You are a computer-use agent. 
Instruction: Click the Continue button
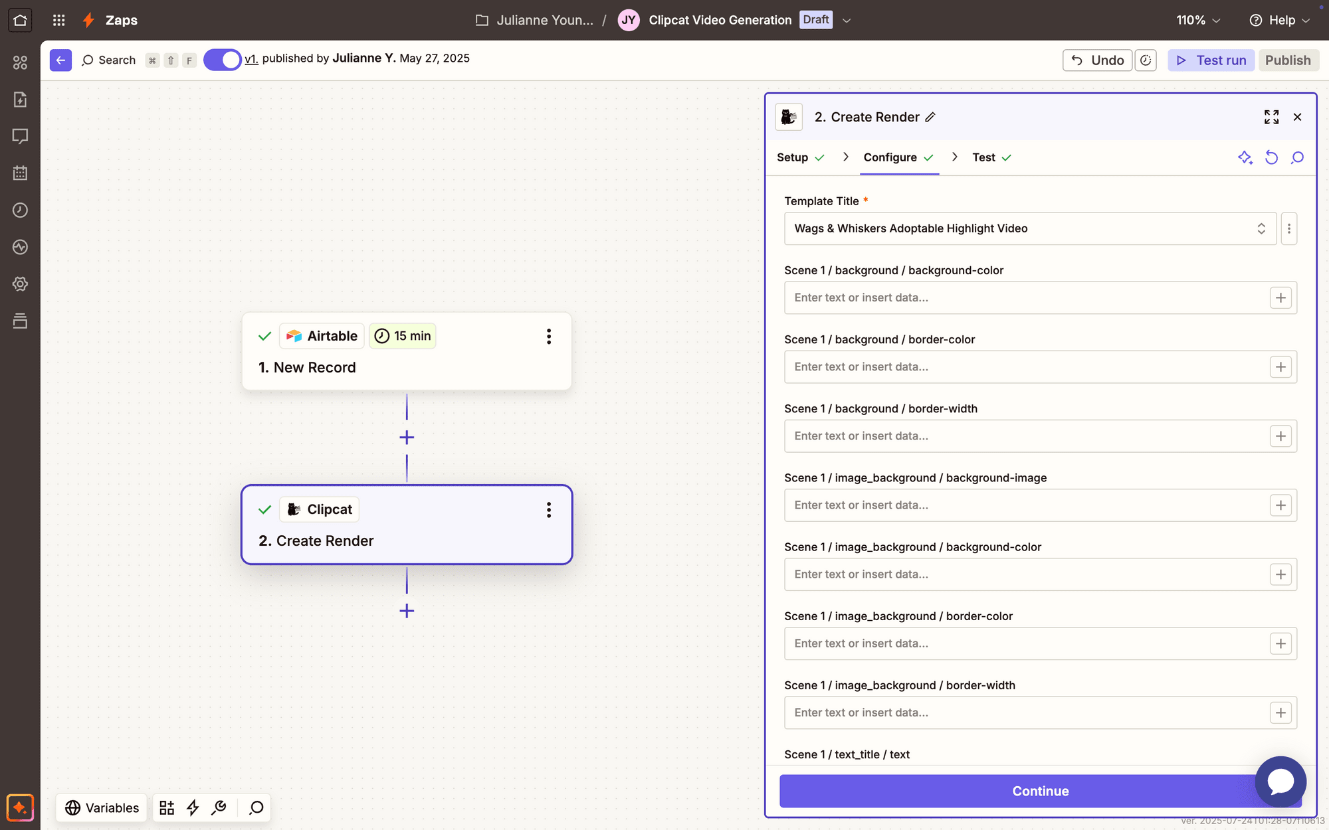click(1040, 791)
